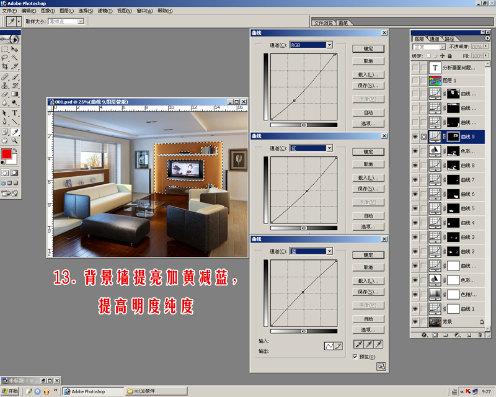Image resolution: width=496 pixels, height=397 pixels.
Task: Select the Blur tool
Action: tap(5, 102)
